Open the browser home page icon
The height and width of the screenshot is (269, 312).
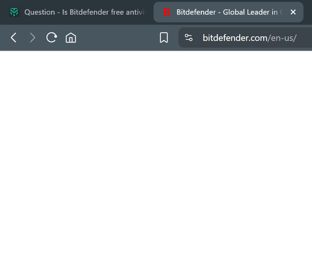point(71,38)
